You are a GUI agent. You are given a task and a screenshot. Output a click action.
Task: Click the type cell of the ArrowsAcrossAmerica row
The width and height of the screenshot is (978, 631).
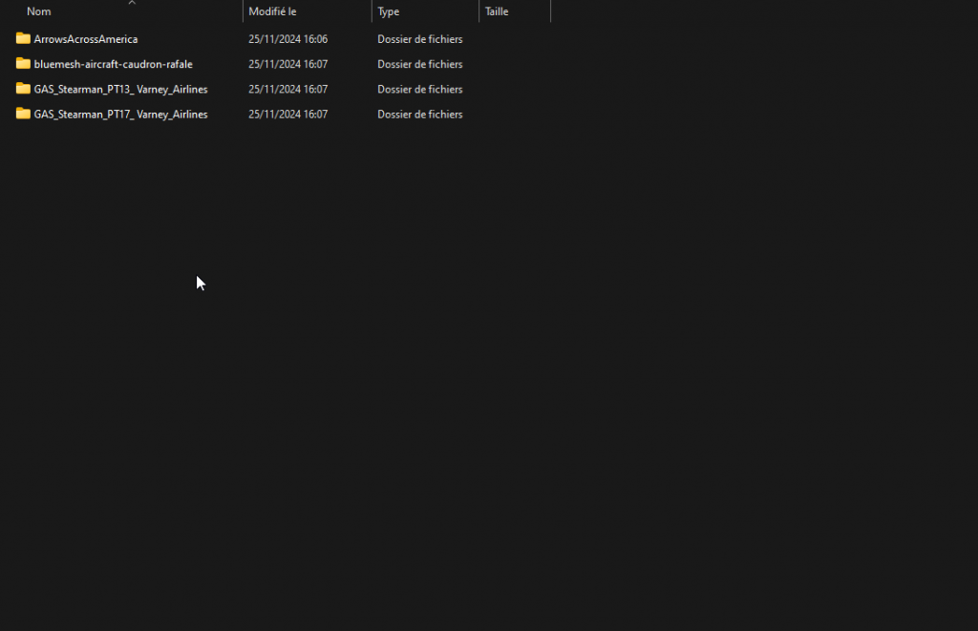coord(419,39)
